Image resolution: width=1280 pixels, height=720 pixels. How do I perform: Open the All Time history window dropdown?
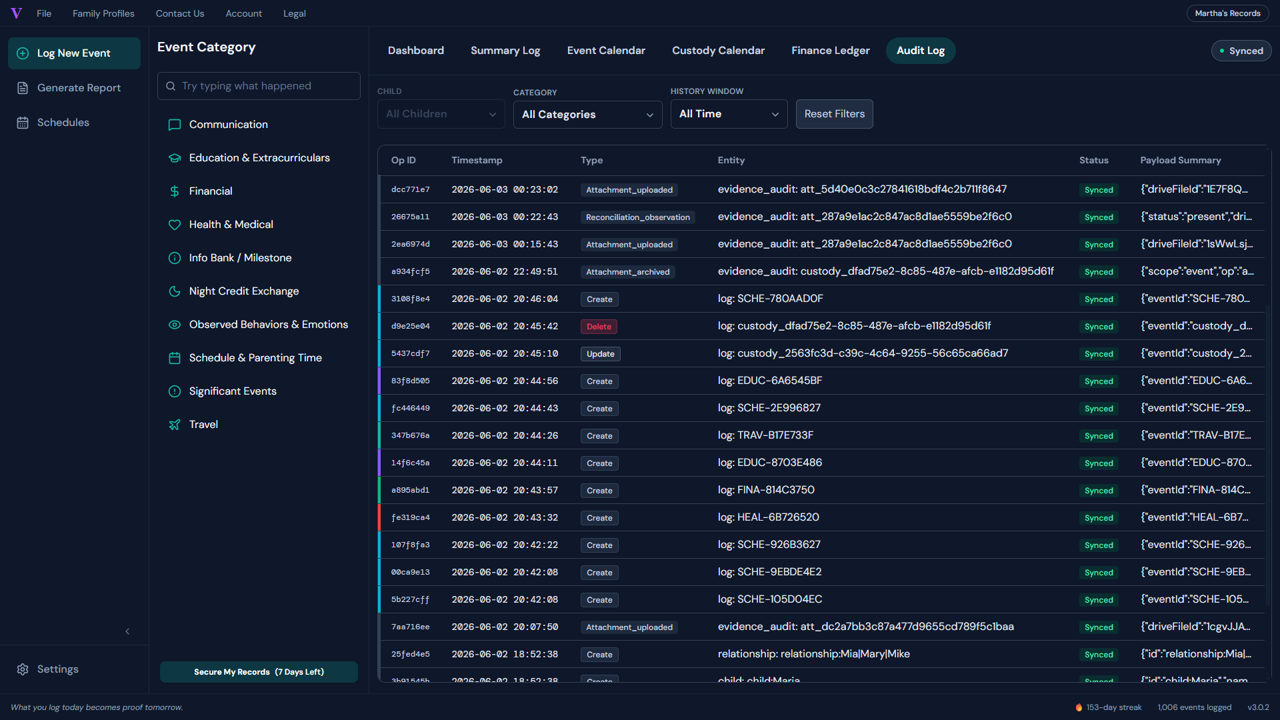(729, 114)
